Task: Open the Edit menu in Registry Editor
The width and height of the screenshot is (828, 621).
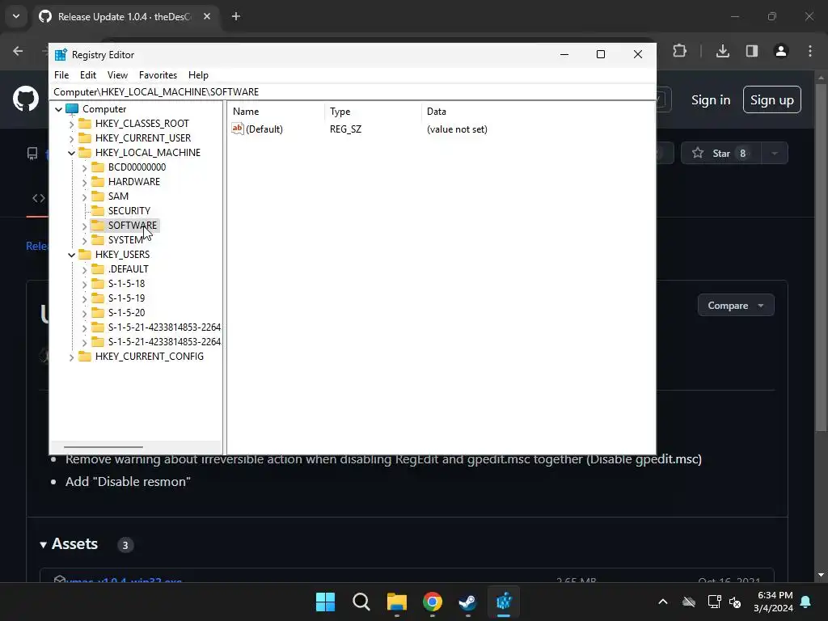Action: pyautogui.click(x=87, y=75)
